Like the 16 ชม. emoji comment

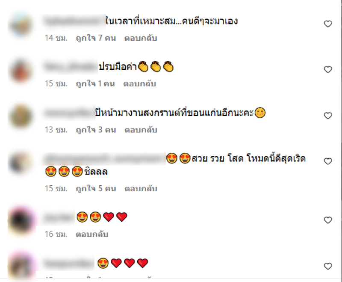point(327,220)
